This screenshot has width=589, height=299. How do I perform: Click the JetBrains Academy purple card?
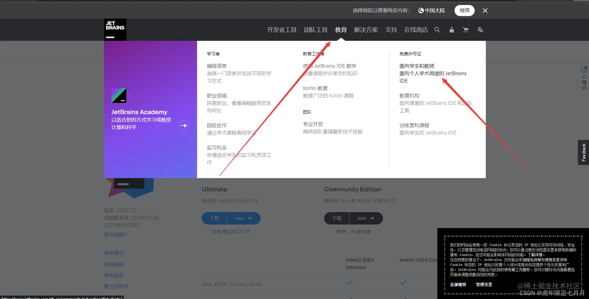pos(150,109)
